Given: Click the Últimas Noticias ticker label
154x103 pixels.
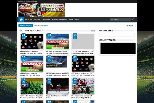Looking at the screenshot, I should (x=26, y=25).
